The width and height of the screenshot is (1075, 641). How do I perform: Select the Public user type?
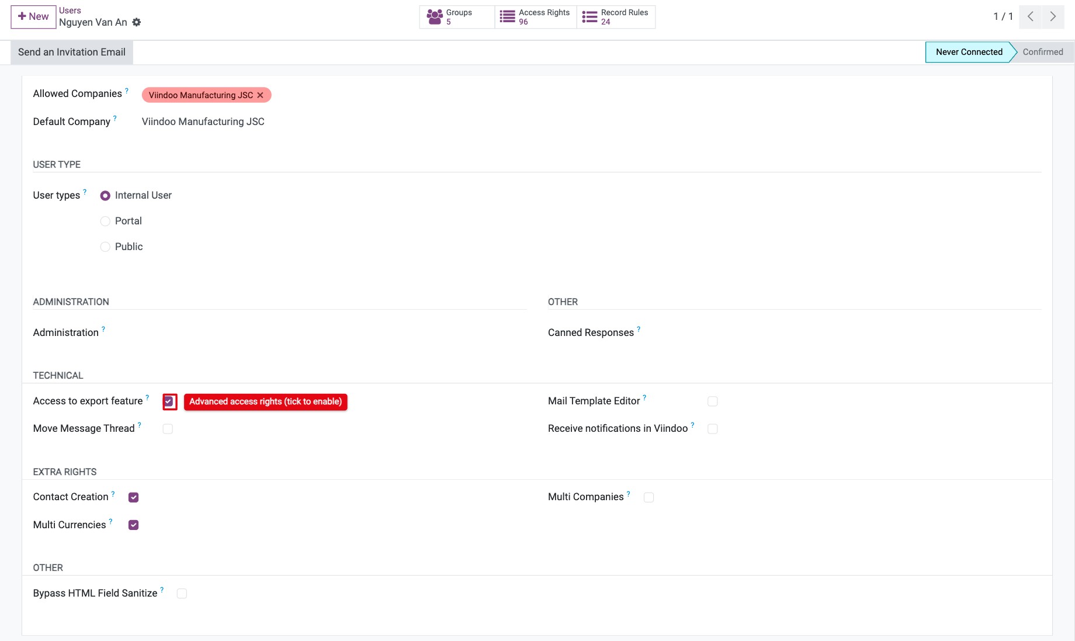pyautogui.click(x=105, y=247)
